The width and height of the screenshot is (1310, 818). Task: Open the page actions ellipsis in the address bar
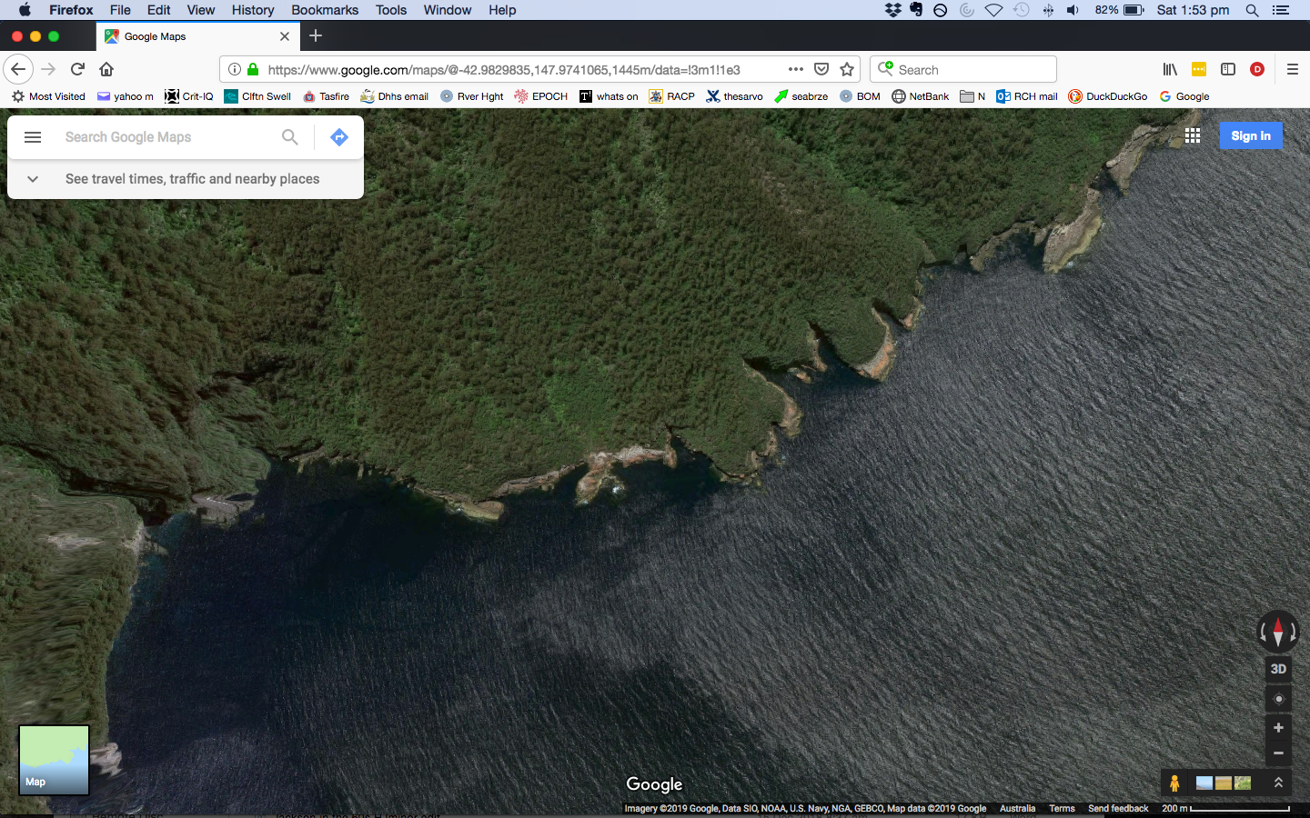point(796,69)
